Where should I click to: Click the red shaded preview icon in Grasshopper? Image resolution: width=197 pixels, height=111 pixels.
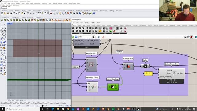coord(191,37)
